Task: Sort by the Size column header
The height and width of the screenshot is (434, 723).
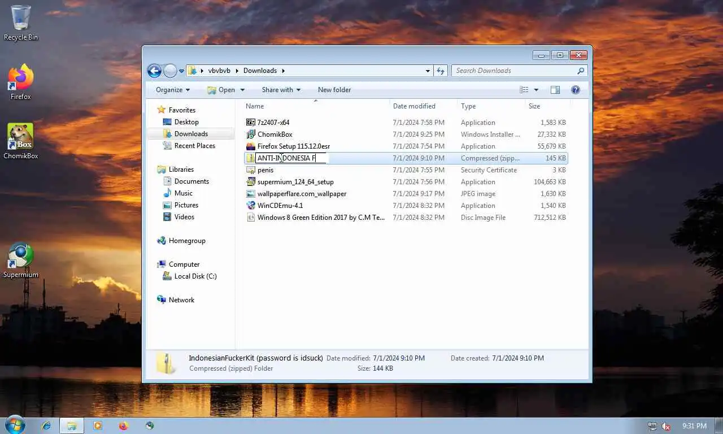Action: coord(547,106)
